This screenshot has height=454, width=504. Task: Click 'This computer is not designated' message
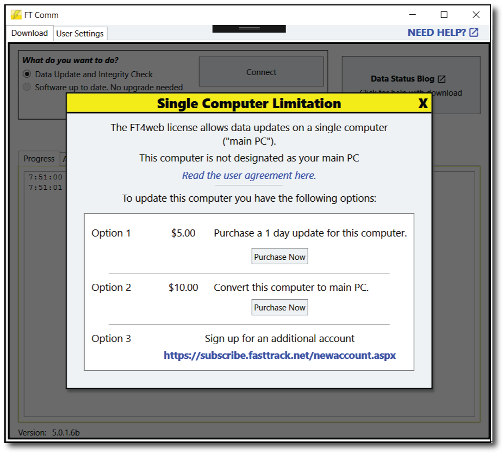pos(249,158)
